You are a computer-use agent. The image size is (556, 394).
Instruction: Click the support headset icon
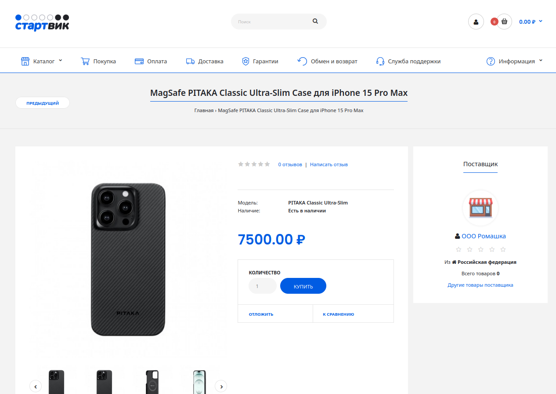click(380, 61)
